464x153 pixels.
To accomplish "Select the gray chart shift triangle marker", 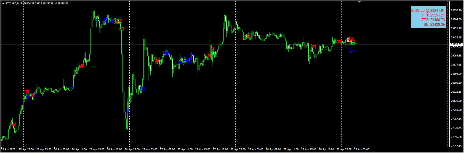I will point(359,2).
